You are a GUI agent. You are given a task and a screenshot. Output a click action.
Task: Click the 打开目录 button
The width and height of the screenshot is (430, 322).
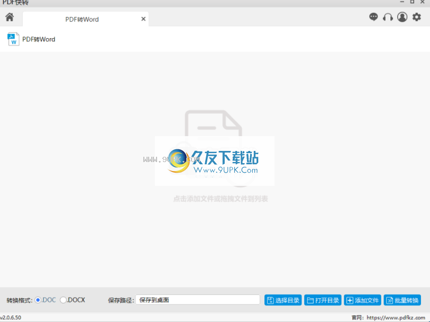tap(323, 300)
